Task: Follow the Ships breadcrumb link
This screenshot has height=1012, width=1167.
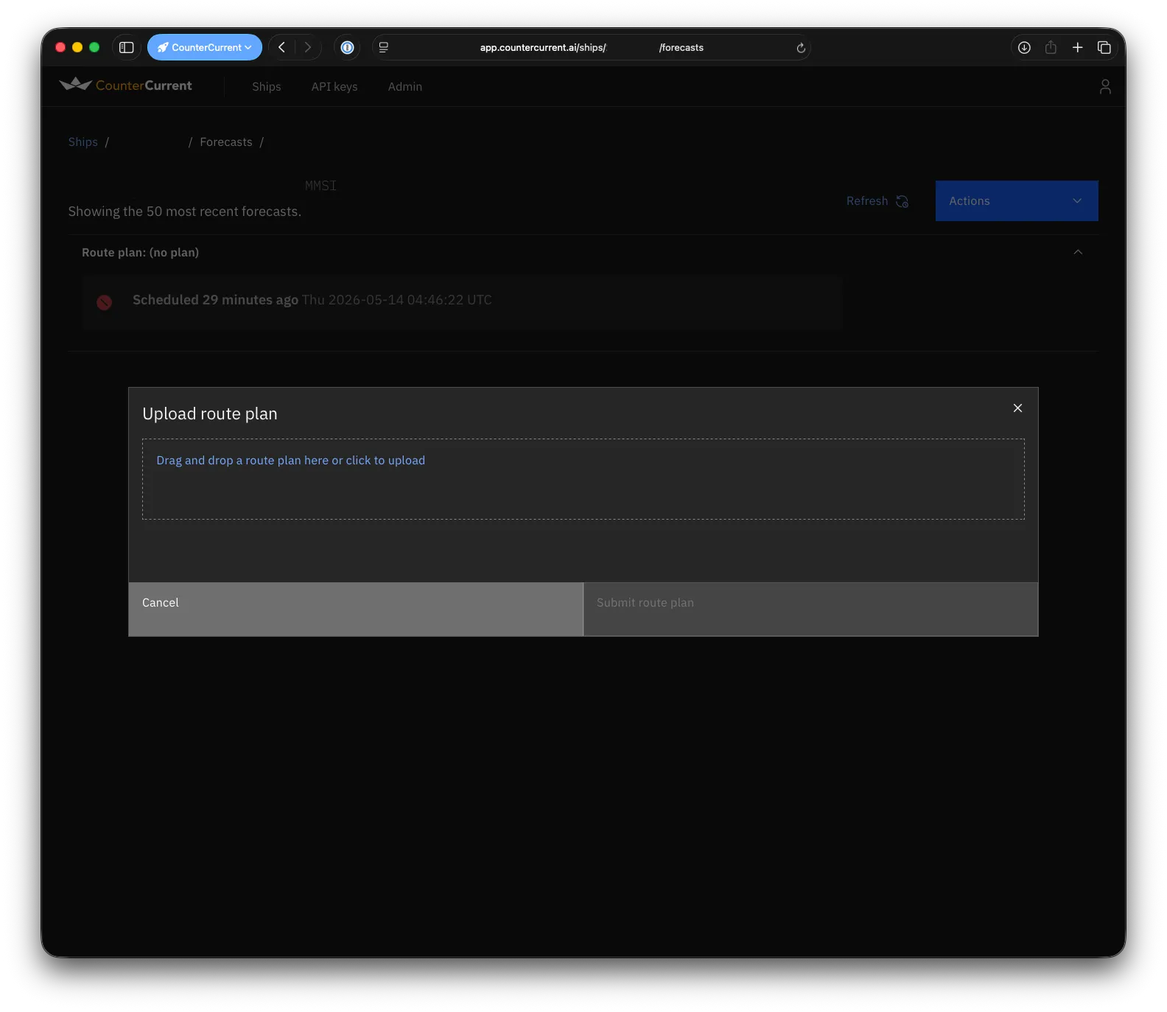Action: [x=83, y=142]
